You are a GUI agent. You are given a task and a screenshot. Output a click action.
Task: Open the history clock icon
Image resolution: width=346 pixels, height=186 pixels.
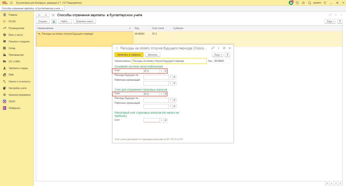297,3
